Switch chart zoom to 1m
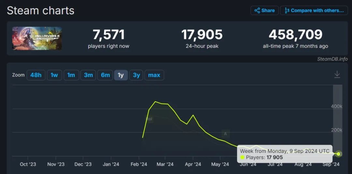Image resolution: width=352 pixels, height=174 pixels. [71, 75]
